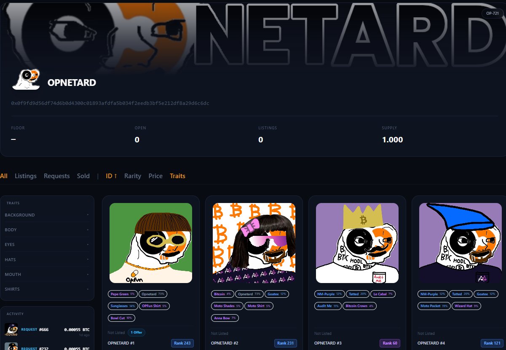This screenshot has width=506, height=350.
Task: Open the OPNETARD #4 artwork image
Action: [460, 243]
